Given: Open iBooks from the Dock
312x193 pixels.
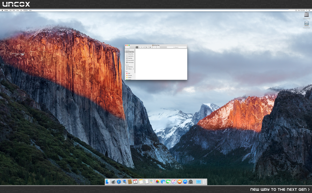Looking at the screenshot, I should [179, 182].
